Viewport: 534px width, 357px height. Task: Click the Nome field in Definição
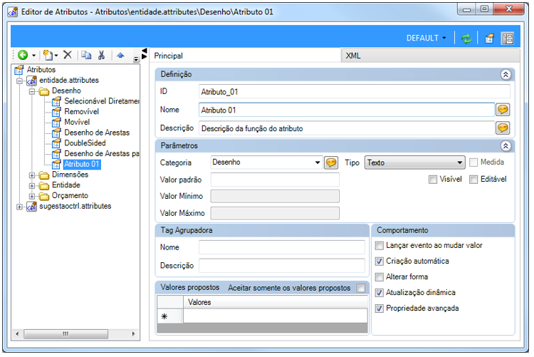point(346,110)
